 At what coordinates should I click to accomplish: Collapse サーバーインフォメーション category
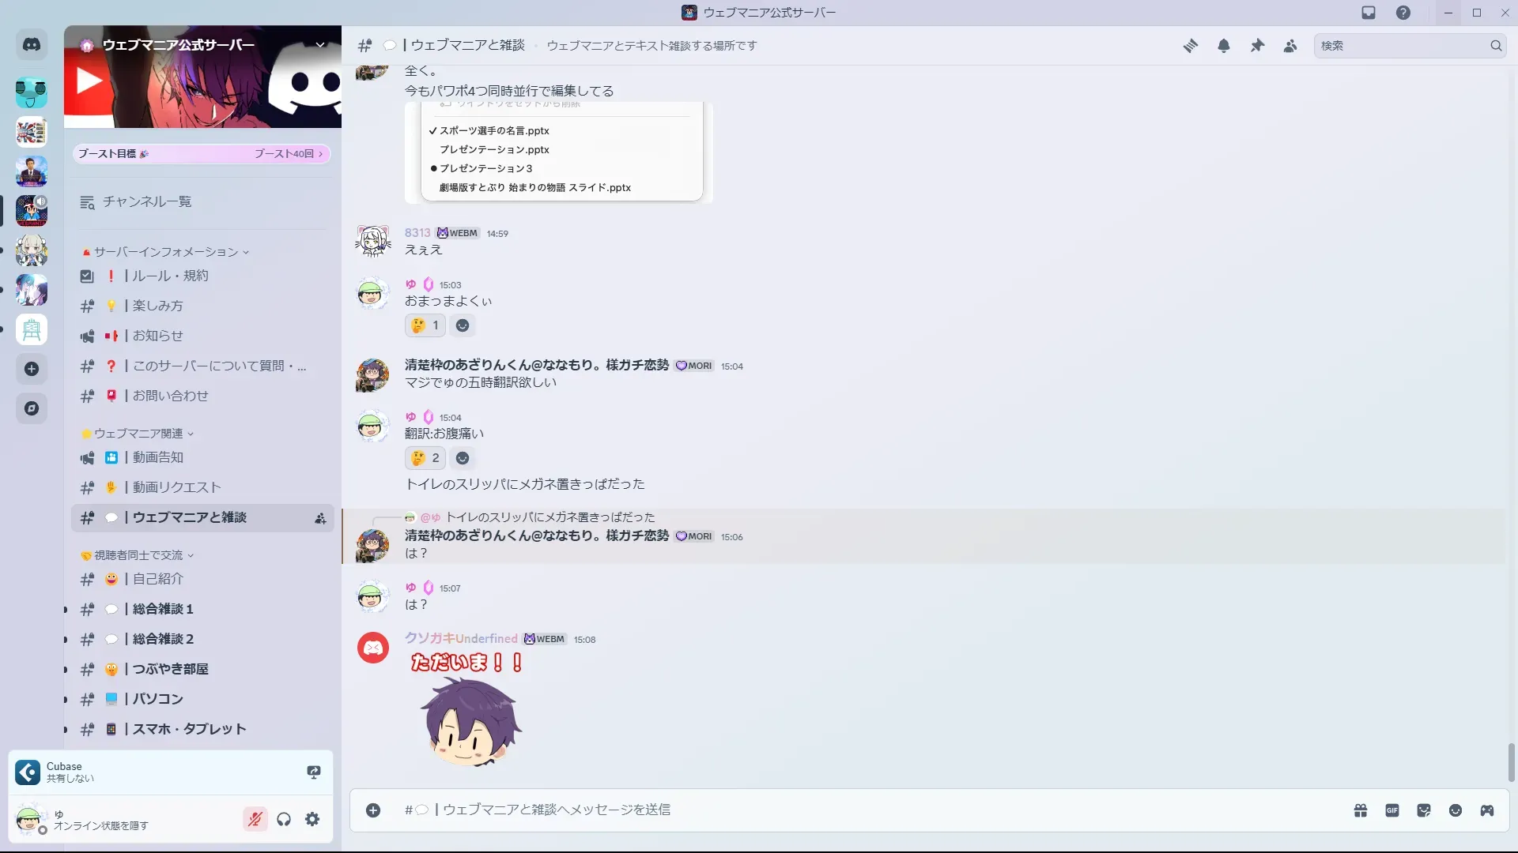click(x=166, y=252)
